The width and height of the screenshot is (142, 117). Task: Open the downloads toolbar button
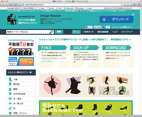coord(139,5)
